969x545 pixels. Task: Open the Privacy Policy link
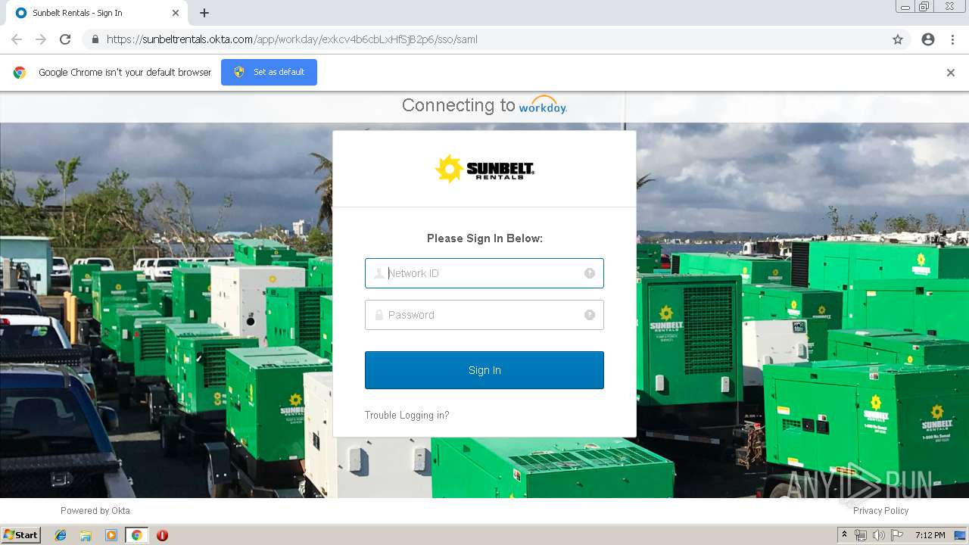(x=880, y=511)
